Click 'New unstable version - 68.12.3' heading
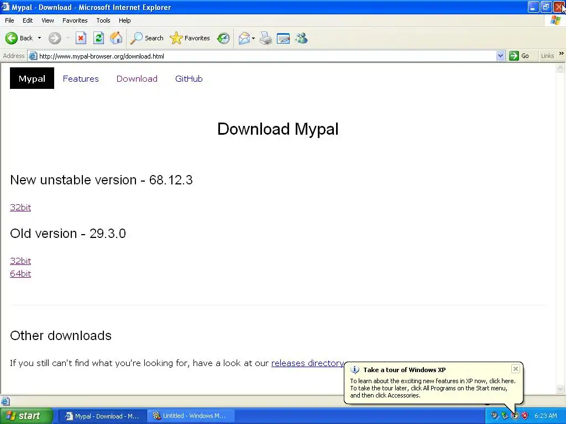Screen dimensions: 566x424 coord(102,179)
